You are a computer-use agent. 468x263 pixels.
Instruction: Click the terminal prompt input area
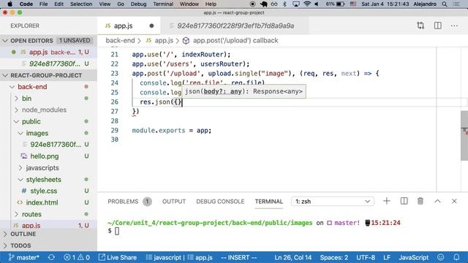point(117,231)
